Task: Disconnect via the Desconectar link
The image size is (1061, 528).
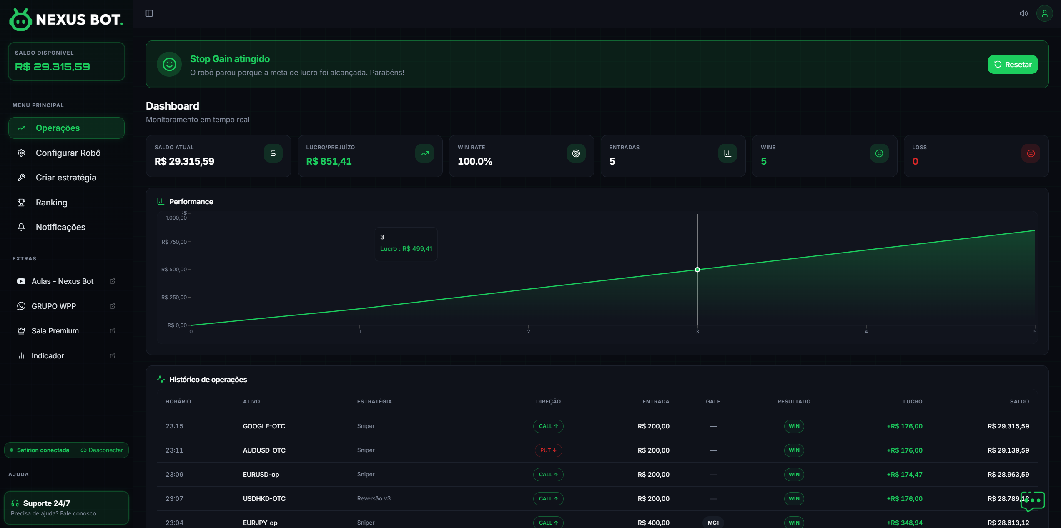Action: [102, 450]
